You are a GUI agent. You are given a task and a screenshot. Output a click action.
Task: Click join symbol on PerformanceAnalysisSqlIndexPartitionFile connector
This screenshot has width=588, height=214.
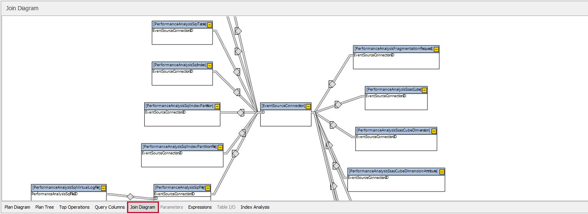pyautogui.click(x=242, y=133)
